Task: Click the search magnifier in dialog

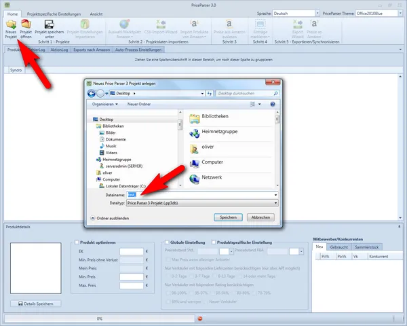Action: click(x=275, y=93)
